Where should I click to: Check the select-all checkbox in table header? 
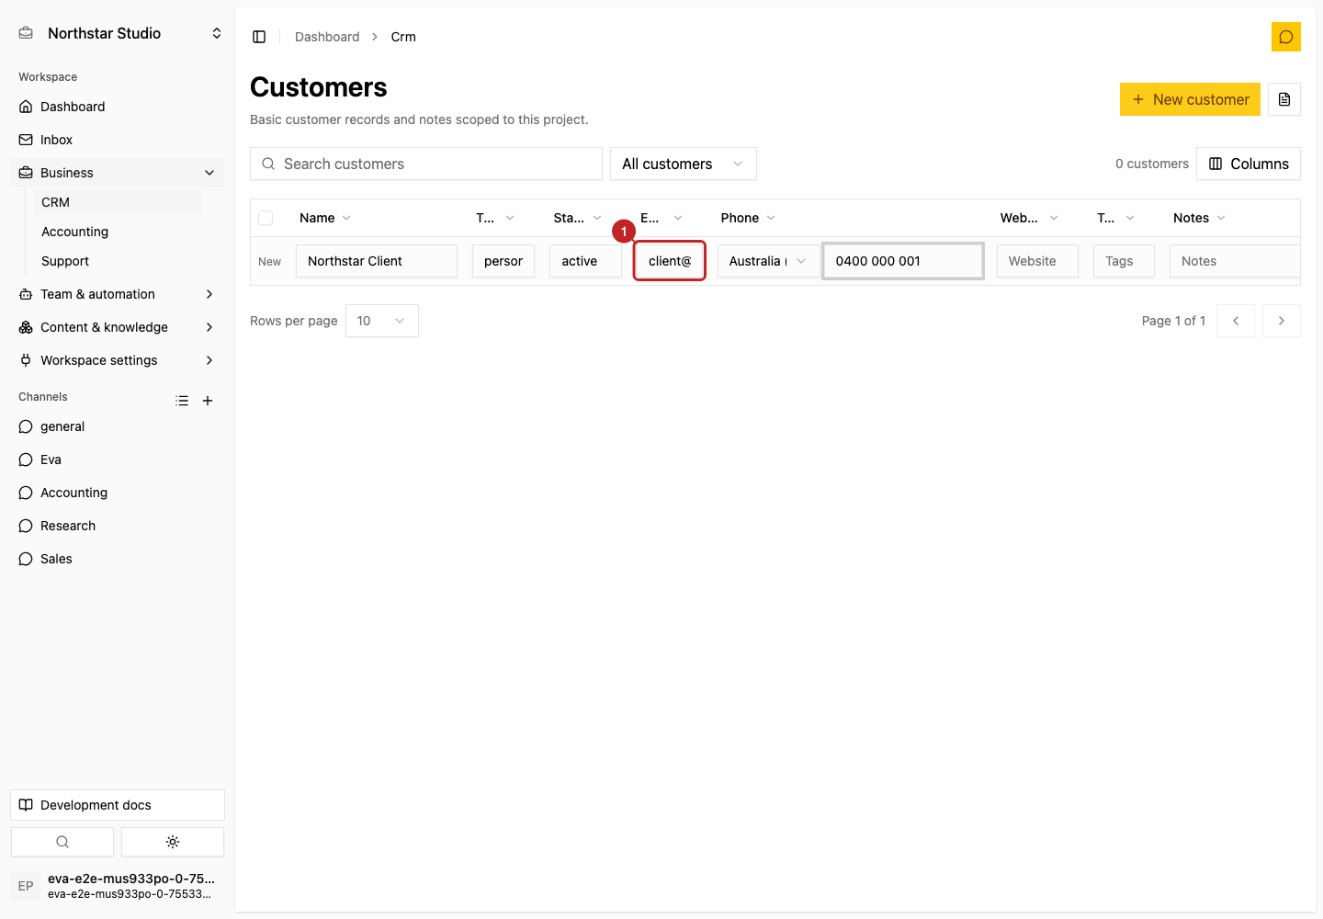266,218
